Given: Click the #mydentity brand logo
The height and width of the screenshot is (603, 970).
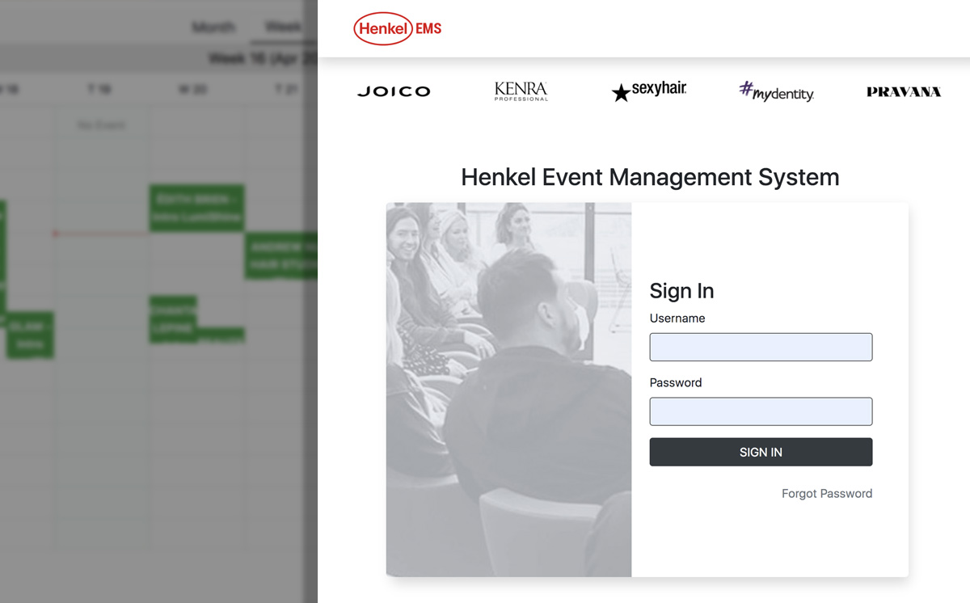Looking at the screenshot, I should click(776, 91).
